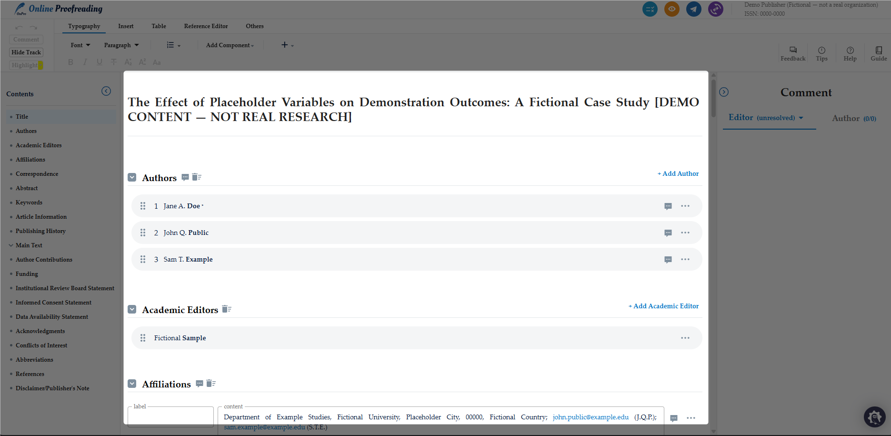This screenshot has height=436, width=891.
Task: Apply superscript formatting
Action: 142,62
